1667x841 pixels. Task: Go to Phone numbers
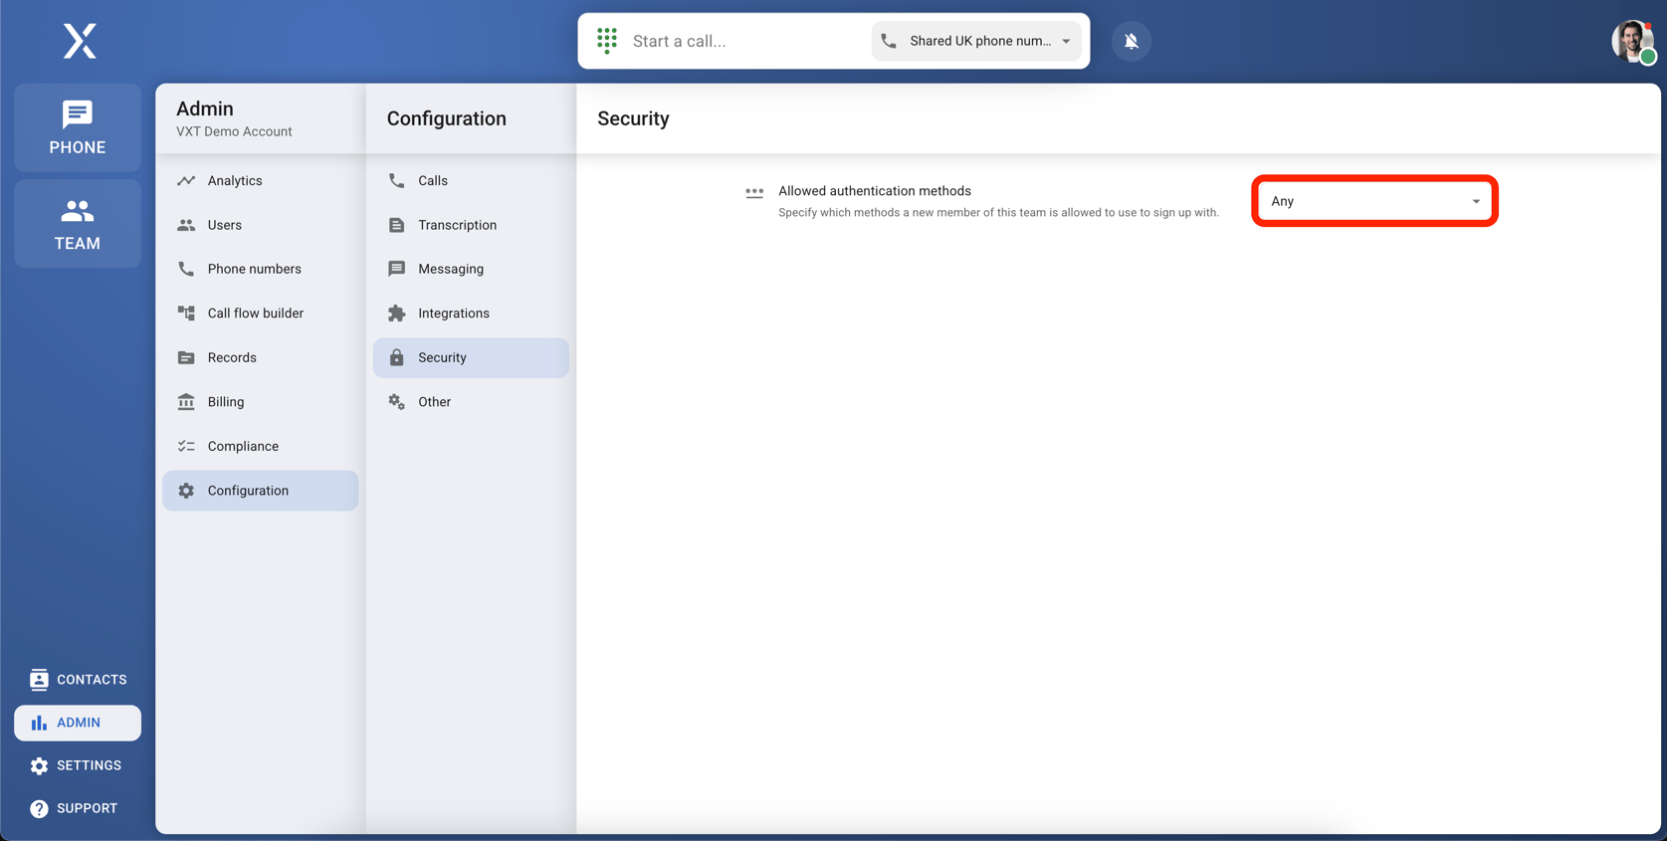point(261,269)
